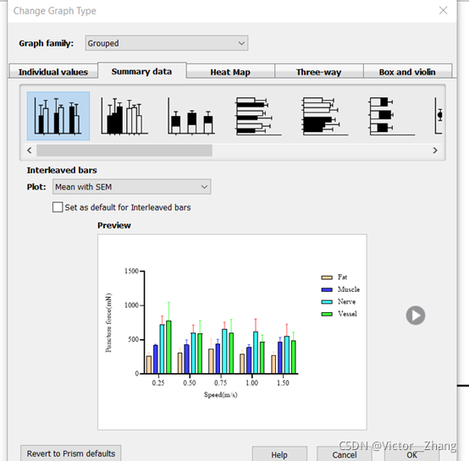Click the Help button
The height and width of the screenshot is (461, 469).
[279, 454]
